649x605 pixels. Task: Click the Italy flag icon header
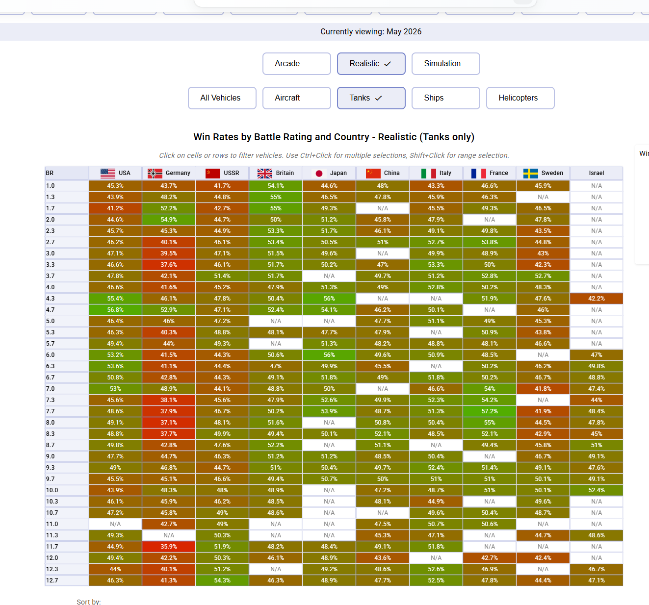click(x=429, y=173)
